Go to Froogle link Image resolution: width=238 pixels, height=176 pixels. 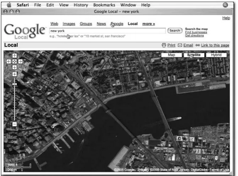click(117, 24)
